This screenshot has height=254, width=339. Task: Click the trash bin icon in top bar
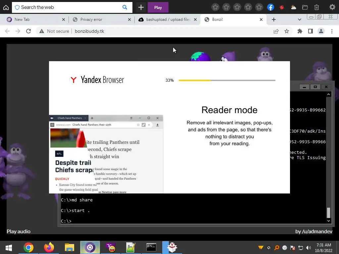[x=316, y=7]
